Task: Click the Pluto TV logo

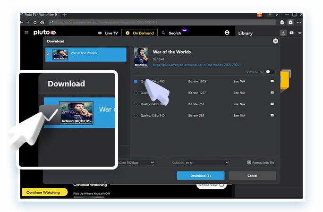Action: tap(44, 33)
